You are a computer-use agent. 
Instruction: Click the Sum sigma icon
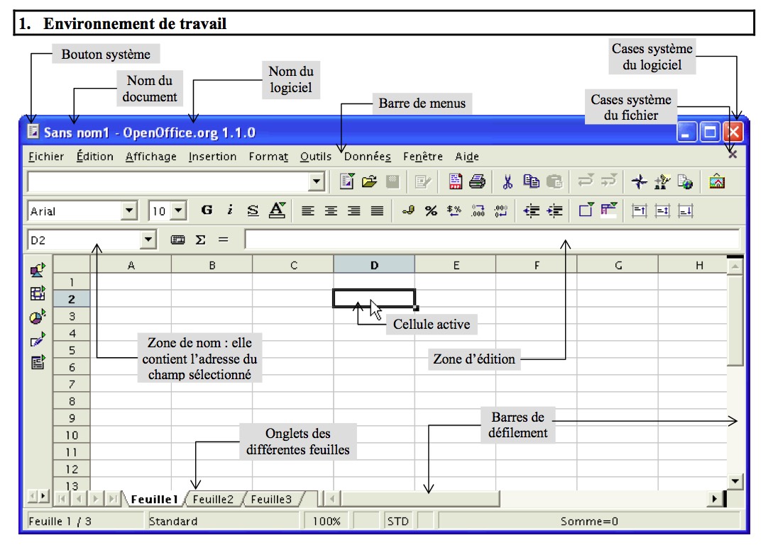[x=200, y=240]
